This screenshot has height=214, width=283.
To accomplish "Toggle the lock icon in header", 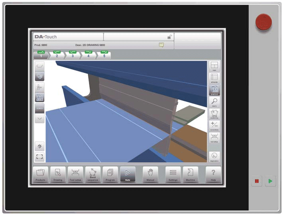I will click(169, 37).
